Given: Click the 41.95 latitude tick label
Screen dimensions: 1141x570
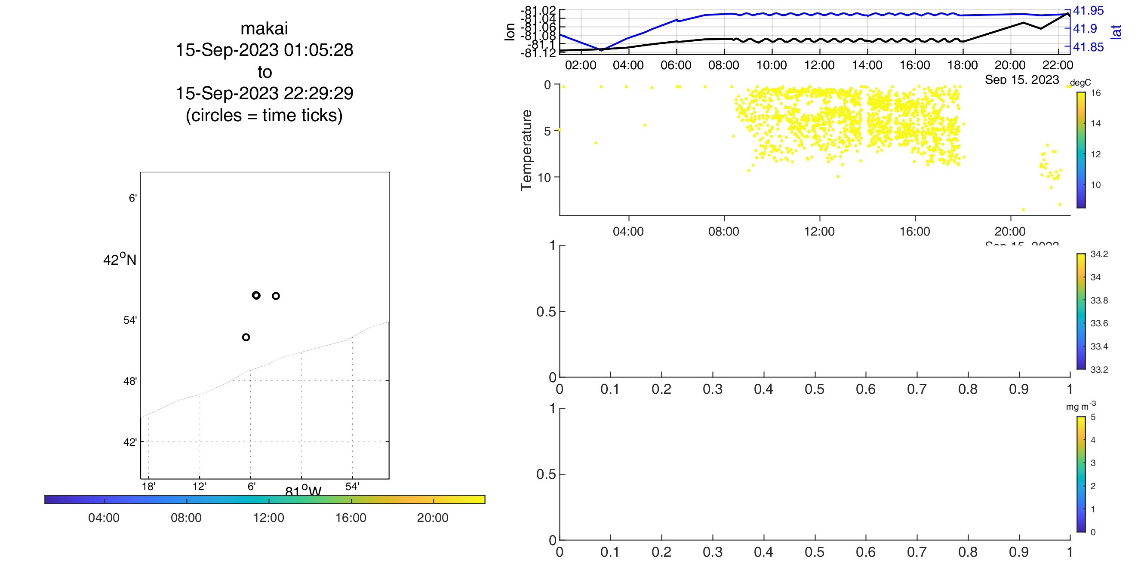Looking at the screenshot, I should [x=1088, y=11].
